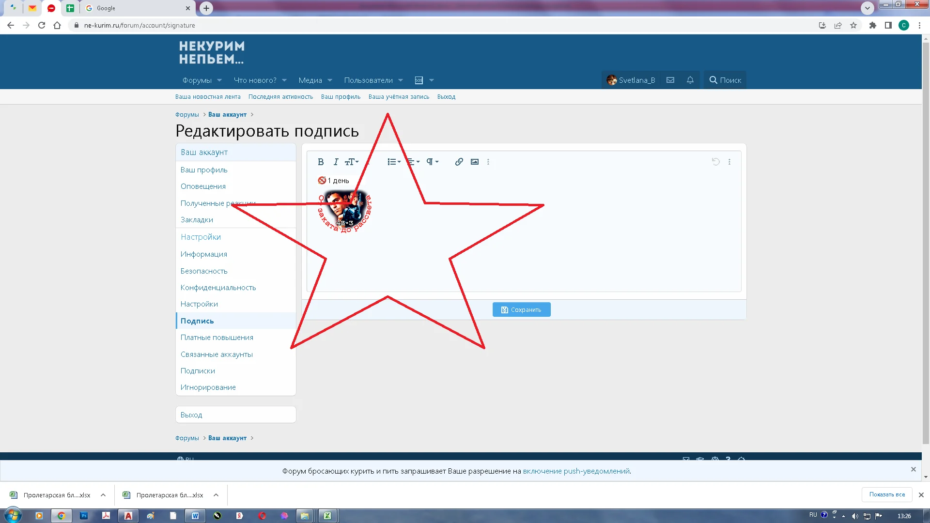
Task: Apply italic formatting in the signature editor
Action: click(x=336, y=162)
